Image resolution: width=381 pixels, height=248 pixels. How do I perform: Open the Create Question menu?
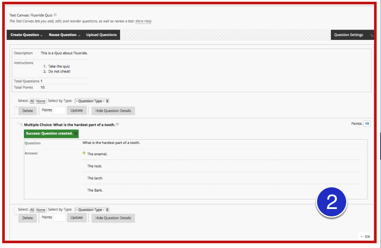(x=26, y=35)
